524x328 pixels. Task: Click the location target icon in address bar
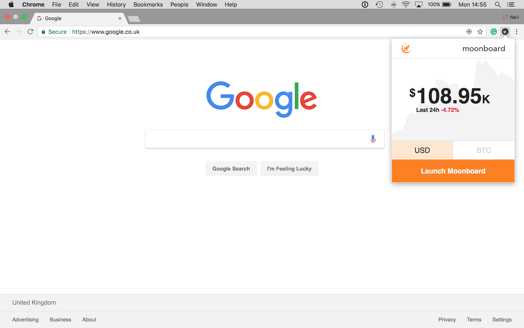pyautogui.click(x=469, y=32)
